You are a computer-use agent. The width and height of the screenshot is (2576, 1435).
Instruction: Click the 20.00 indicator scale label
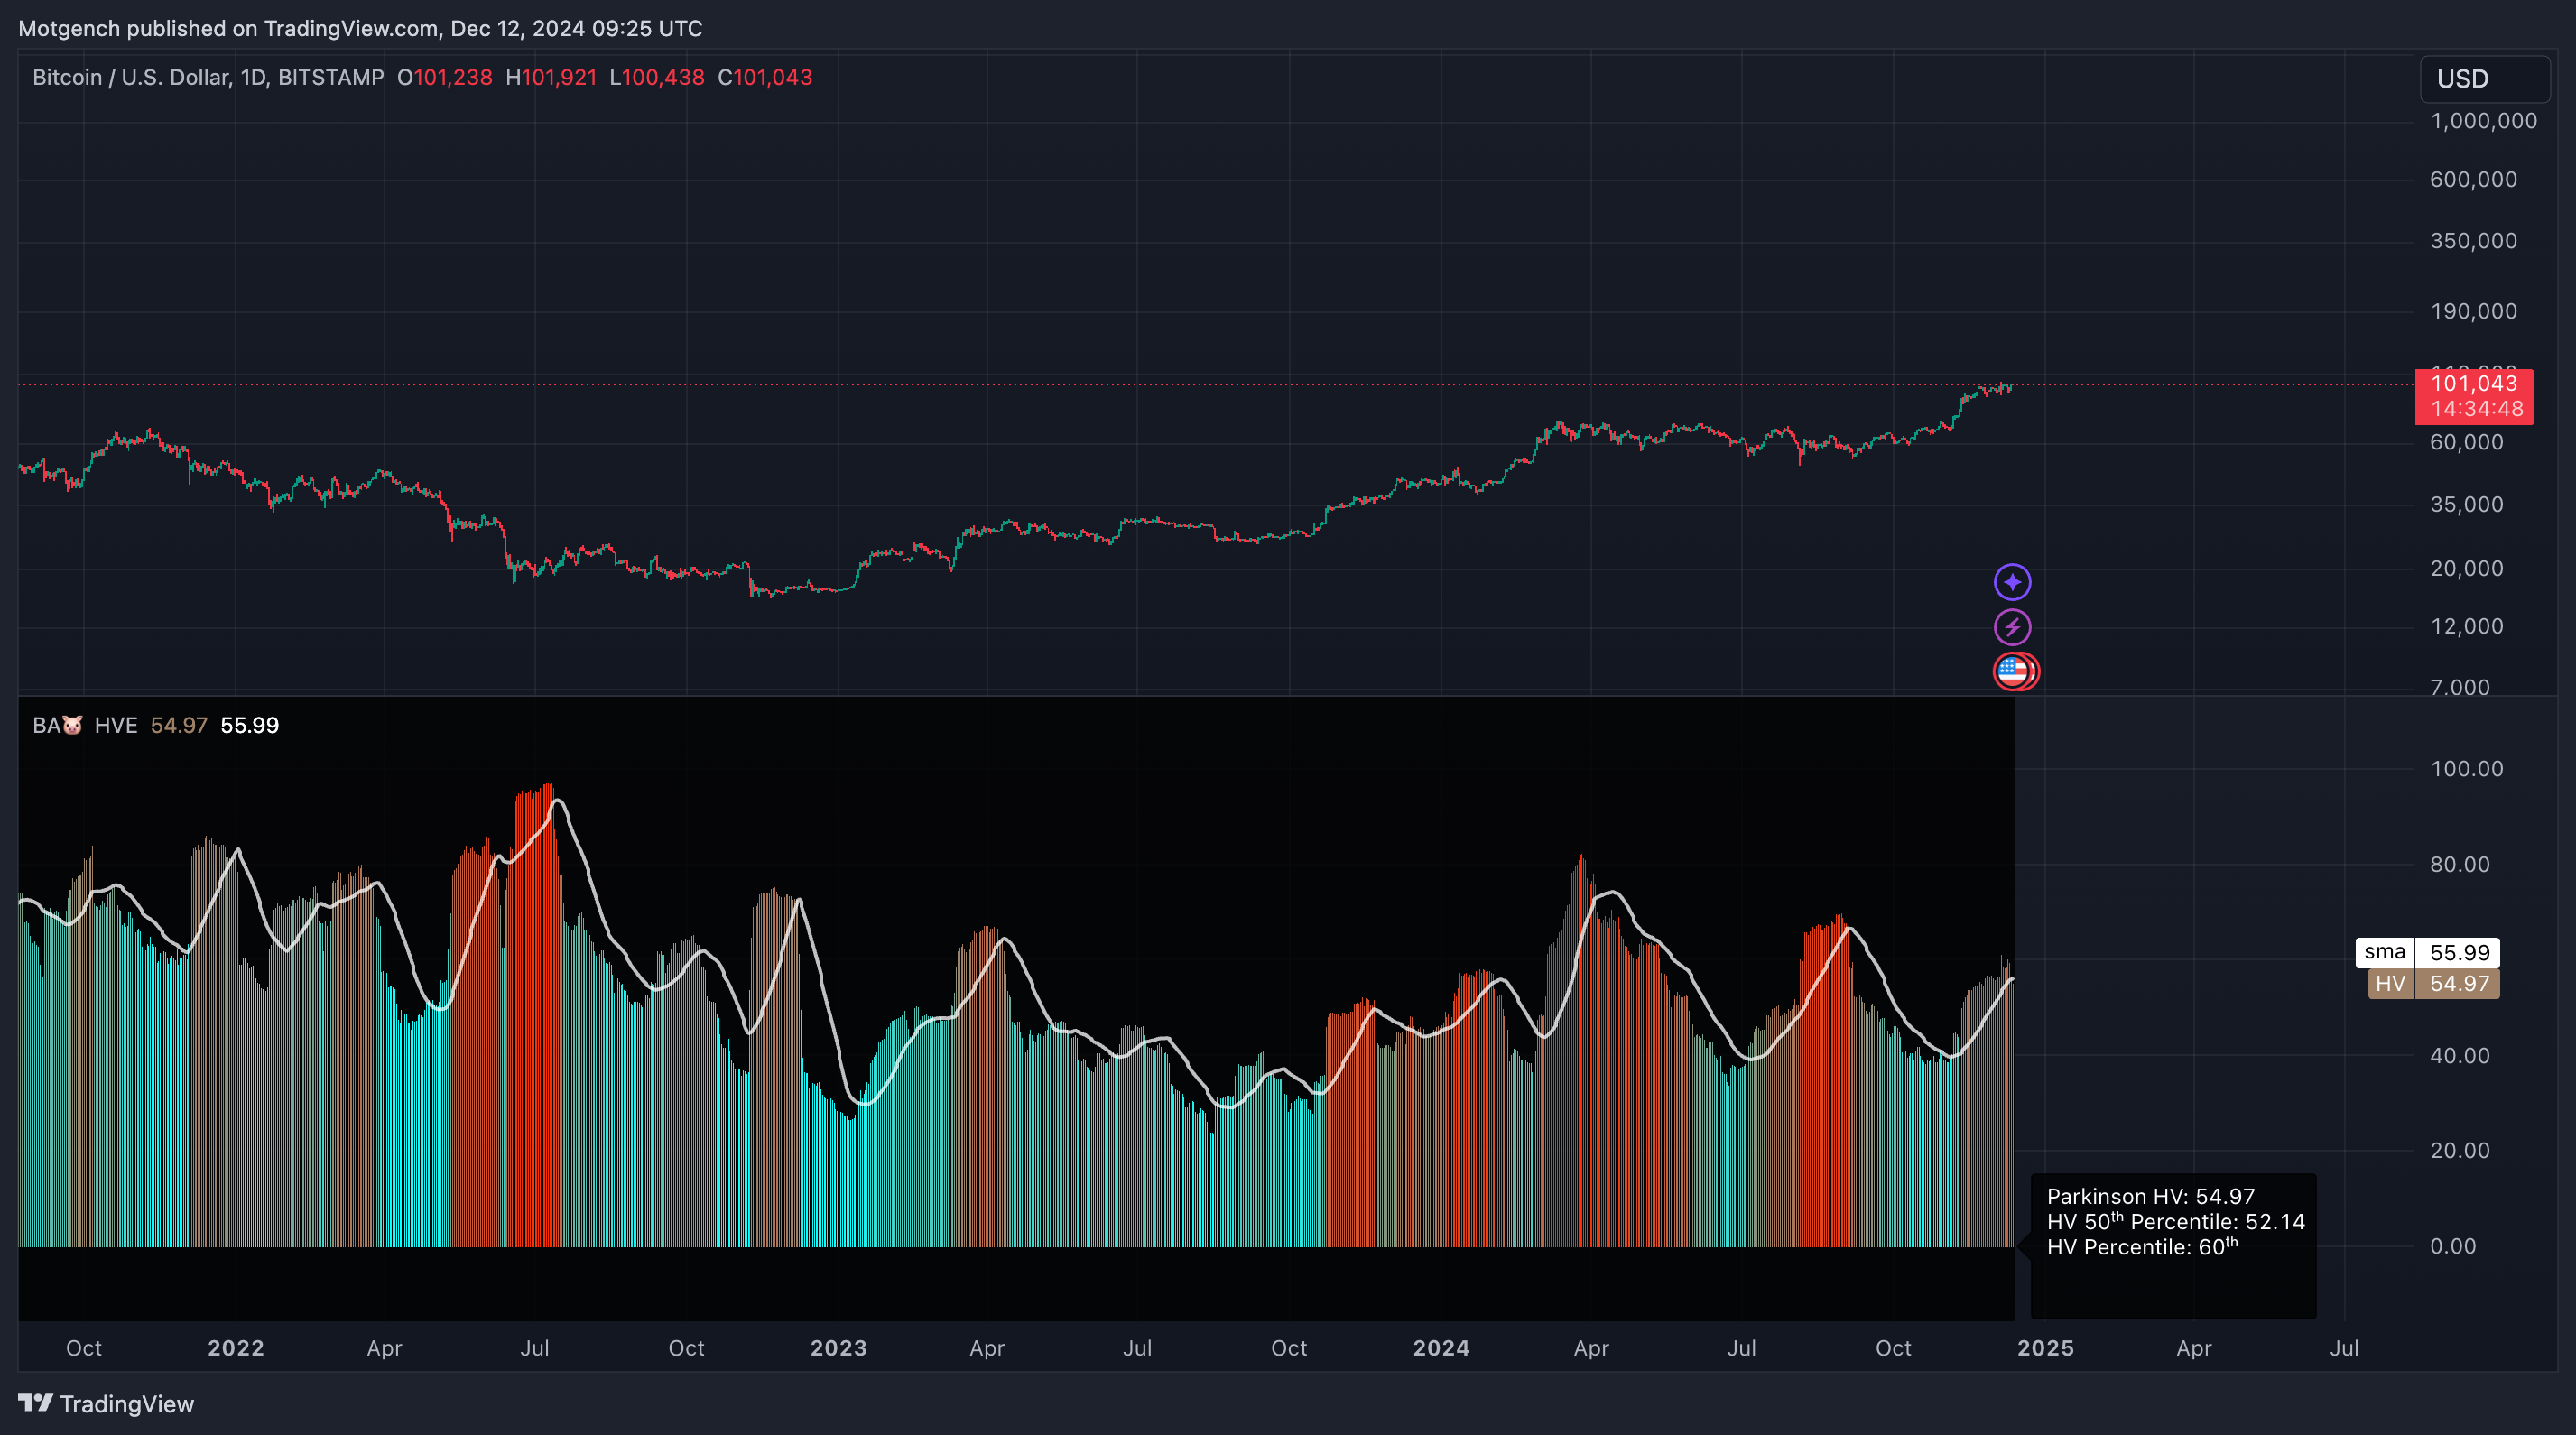(x=2460, y=1150)
